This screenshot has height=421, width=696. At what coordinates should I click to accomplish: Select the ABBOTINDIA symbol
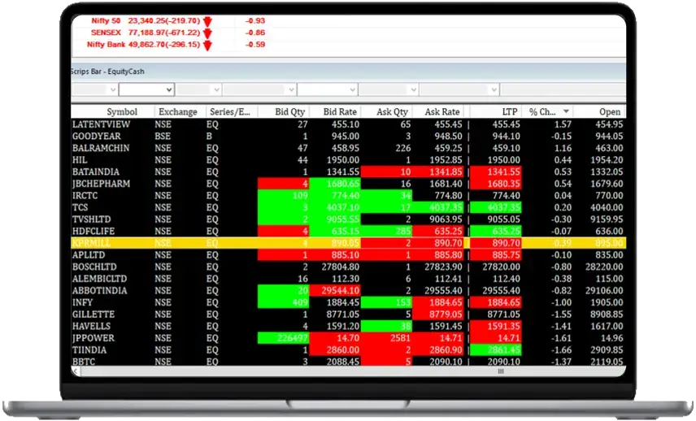click(100, 291)
